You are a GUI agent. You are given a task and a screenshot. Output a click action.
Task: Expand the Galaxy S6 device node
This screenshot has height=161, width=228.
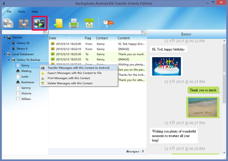[9, 43]
